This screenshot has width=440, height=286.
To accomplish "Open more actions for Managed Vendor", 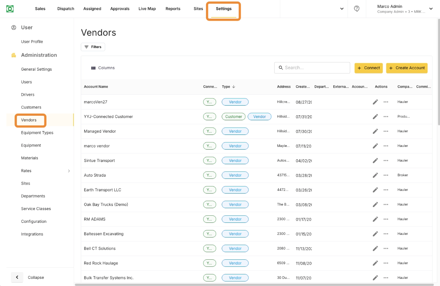I will 386,131.
